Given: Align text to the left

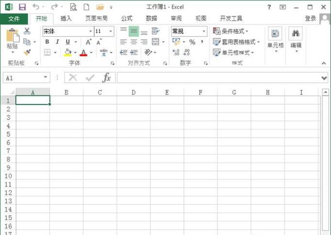Looking at the screenshot, I should [x=123, y=42].
